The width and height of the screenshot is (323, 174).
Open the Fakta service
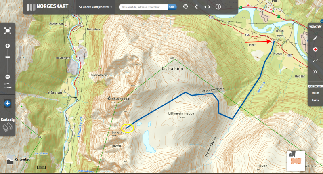315,100
